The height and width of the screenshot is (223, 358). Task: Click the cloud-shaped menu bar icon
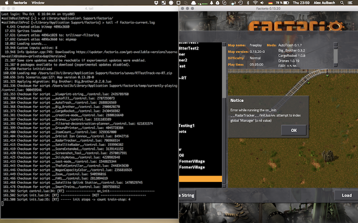click(193, 3)
